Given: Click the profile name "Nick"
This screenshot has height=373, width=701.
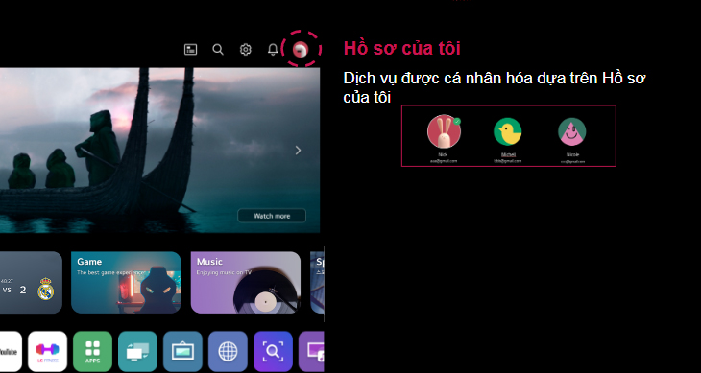Looking at the screenshot, I should coord(443,154).
